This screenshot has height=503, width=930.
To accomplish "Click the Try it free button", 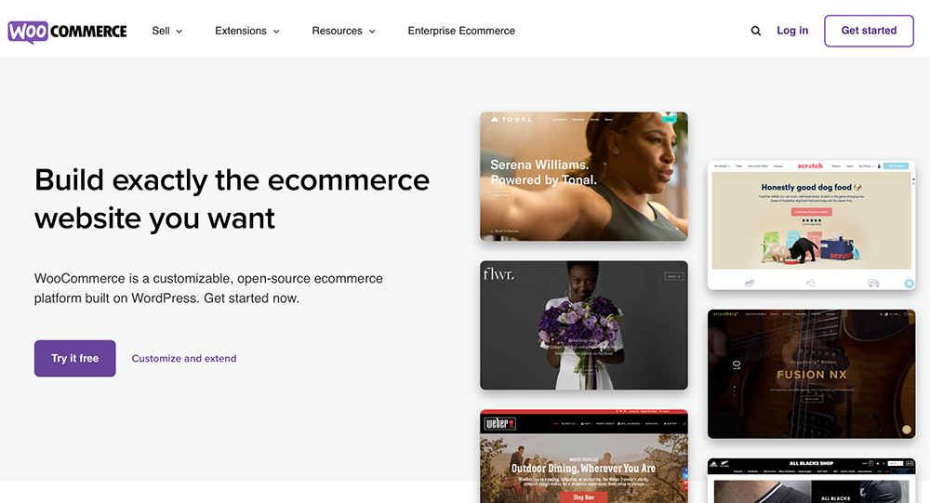I will click(74, 358).
